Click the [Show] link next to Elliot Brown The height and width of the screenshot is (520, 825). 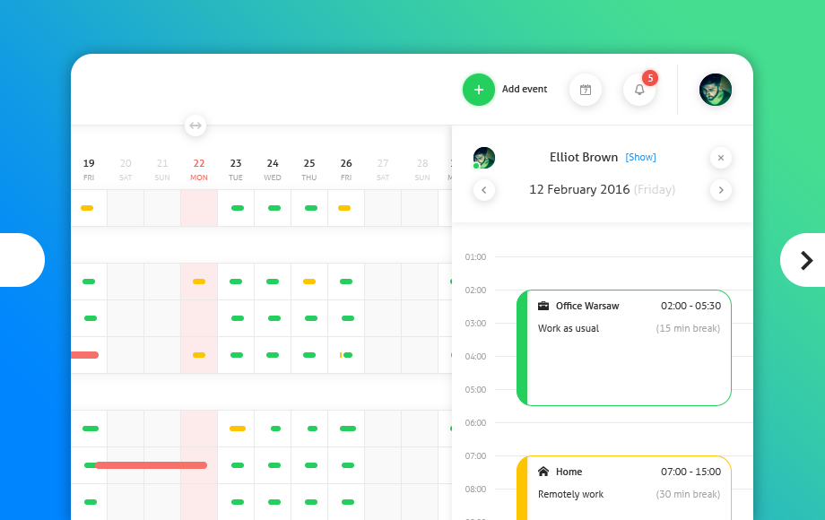640,157
